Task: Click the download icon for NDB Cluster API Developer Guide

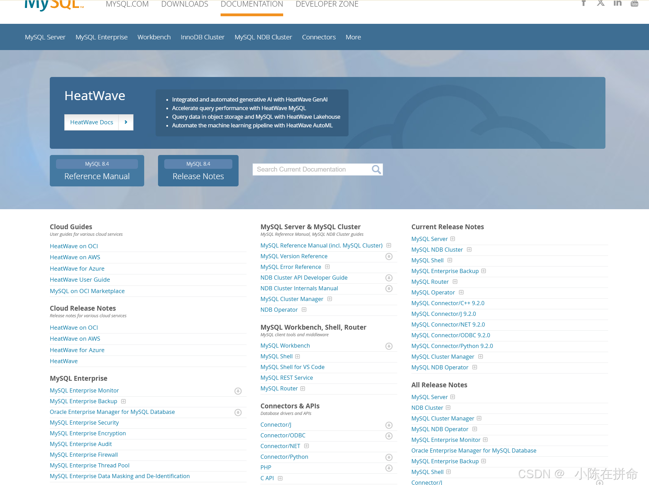Action: 389,278
